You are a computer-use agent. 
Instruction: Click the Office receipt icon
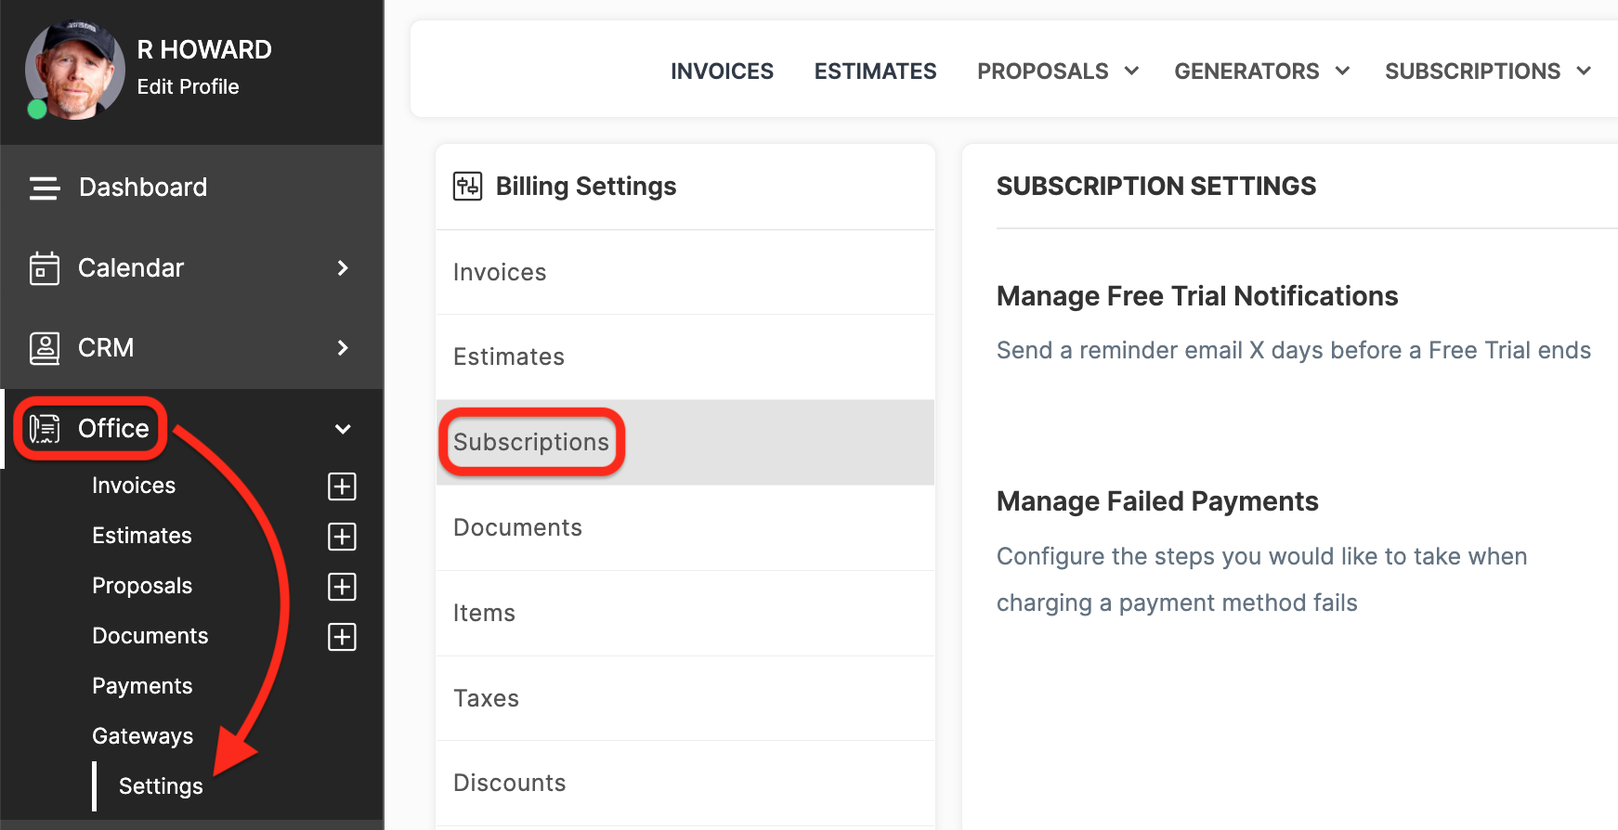pyautogui.click(x=45, y=428)
